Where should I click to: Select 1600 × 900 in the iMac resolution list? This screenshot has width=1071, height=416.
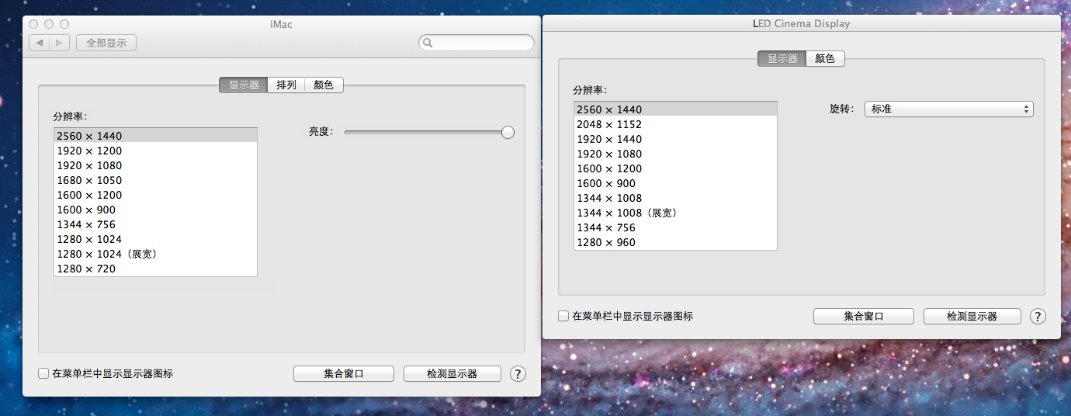(x=155, y=210)
